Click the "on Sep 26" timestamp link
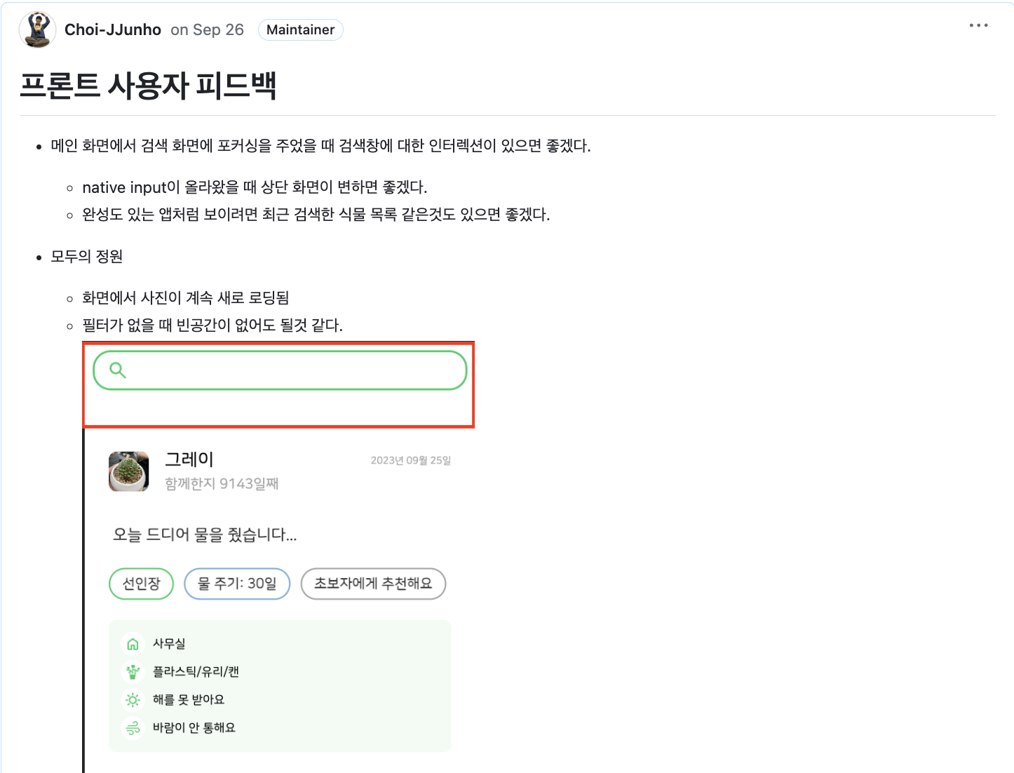 [207, 29]
